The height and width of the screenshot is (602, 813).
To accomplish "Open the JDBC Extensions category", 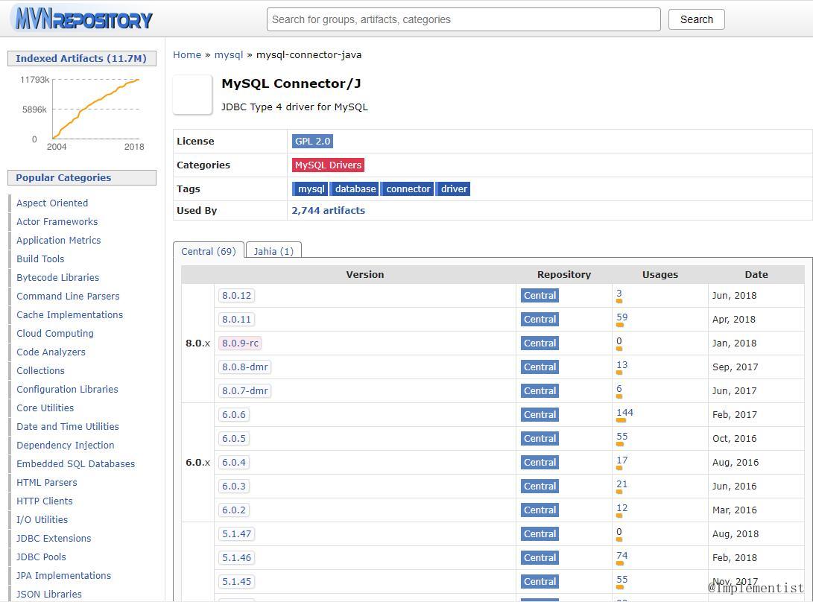I will tap(54, 539).
